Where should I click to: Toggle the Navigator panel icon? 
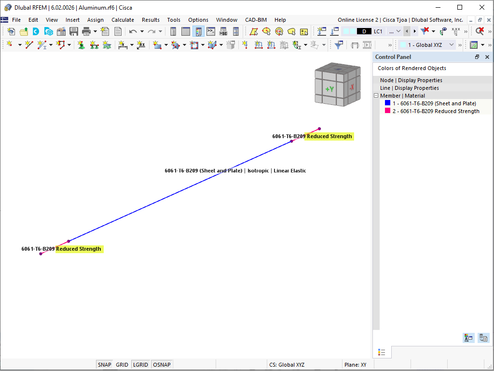pyautogui.click(x=173, y=31)
